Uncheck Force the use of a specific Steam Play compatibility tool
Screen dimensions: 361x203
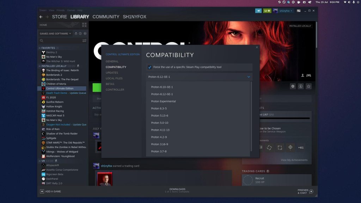pyautogui.click(x=150, y=67)
